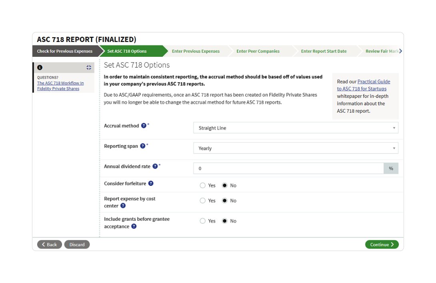Image resolution: width=436 pixels, height=283 pixels.
Task: Select Yes for Include grants before grantee acceptance
Action: 202,221
